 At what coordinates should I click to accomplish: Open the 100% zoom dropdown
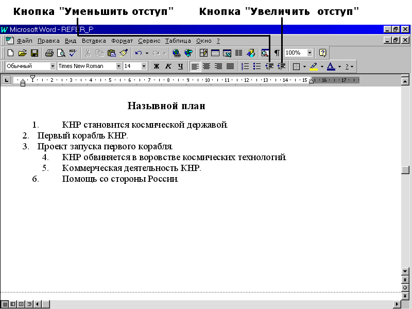310,53
